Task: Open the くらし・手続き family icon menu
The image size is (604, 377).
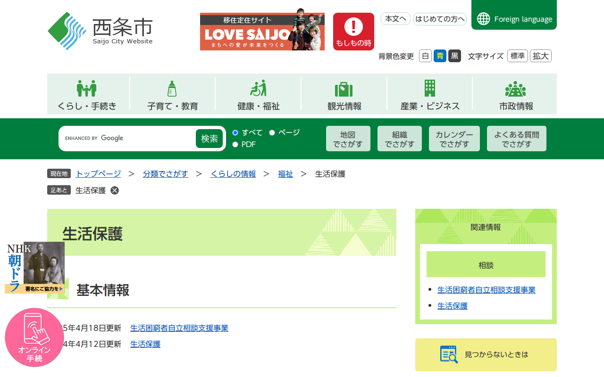Action: point(87,88)
